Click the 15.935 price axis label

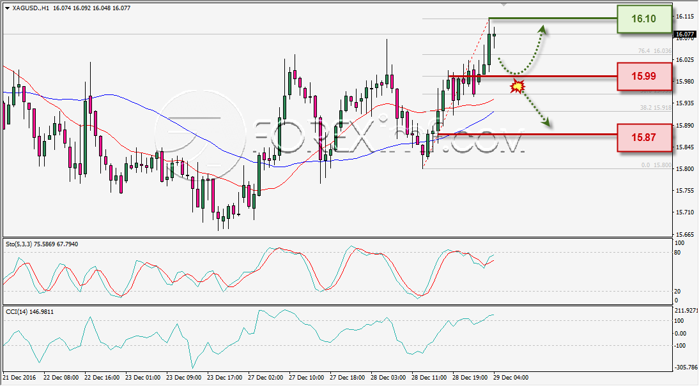(x=684, y=103)
